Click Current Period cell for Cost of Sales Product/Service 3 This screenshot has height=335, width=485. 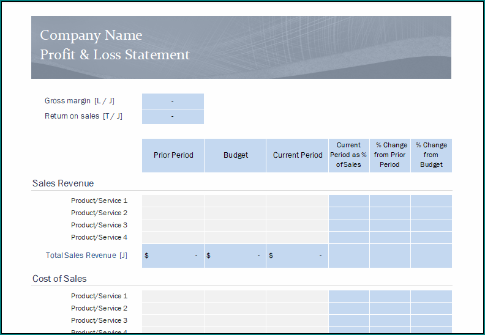[297, 320]
